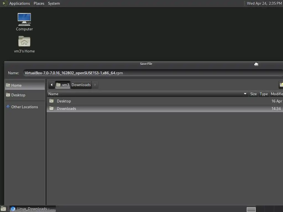Go to the Downloads path segment

(x=81, y=85)
